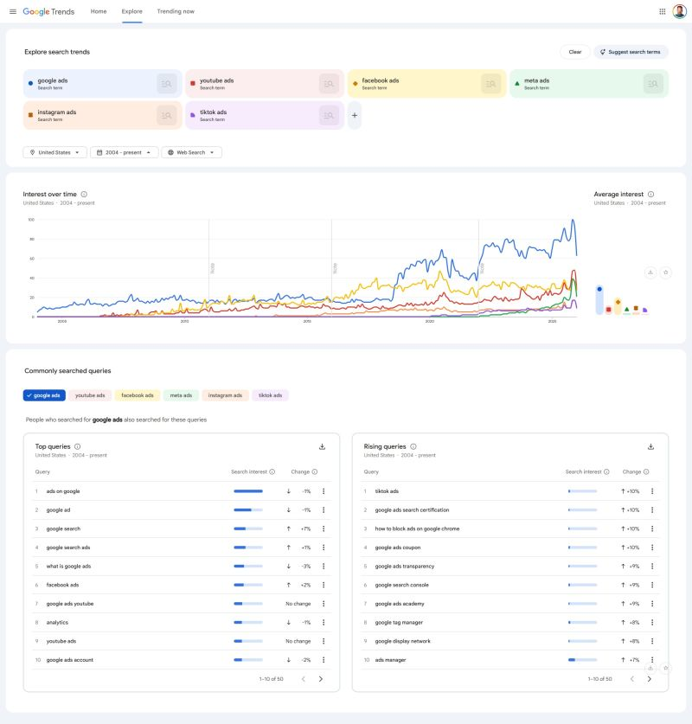This screenshot has height=724, width=692.
Task: Open the google ads youtube query
Action: click(x=70, y=604)
